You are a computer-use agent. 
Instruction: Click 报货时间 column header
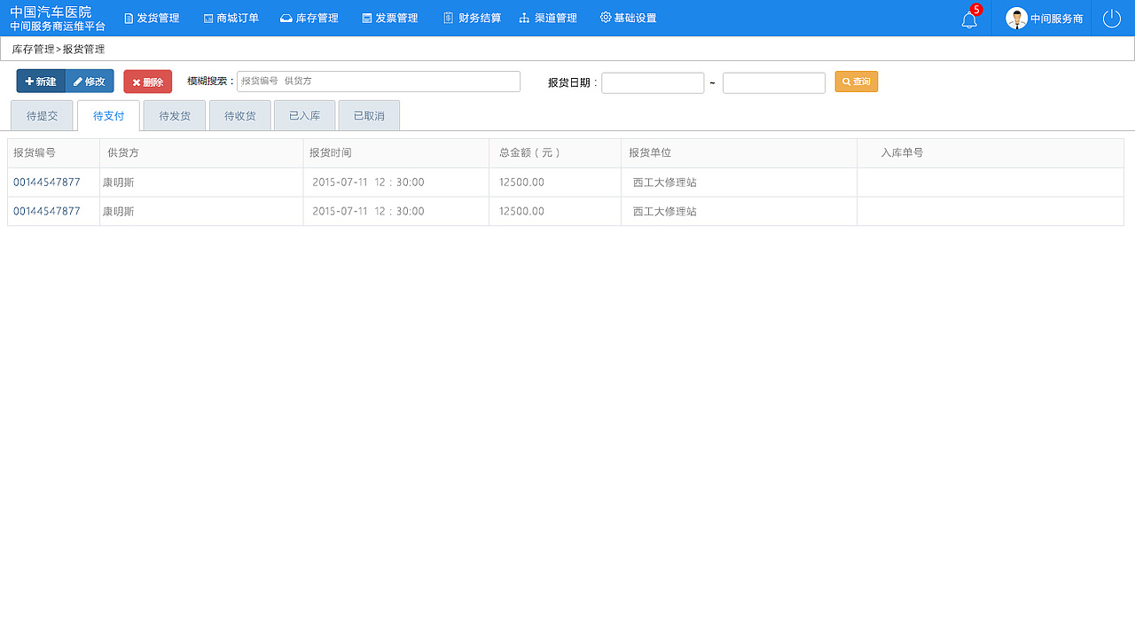331,153
